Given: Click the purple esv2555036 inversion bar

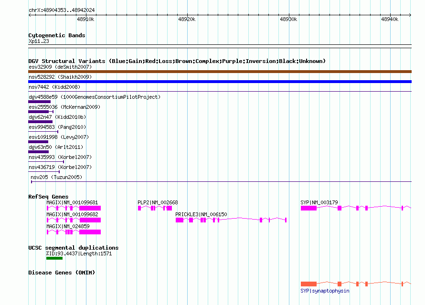Looking at the screenshot, I should (x=41, y=112).
